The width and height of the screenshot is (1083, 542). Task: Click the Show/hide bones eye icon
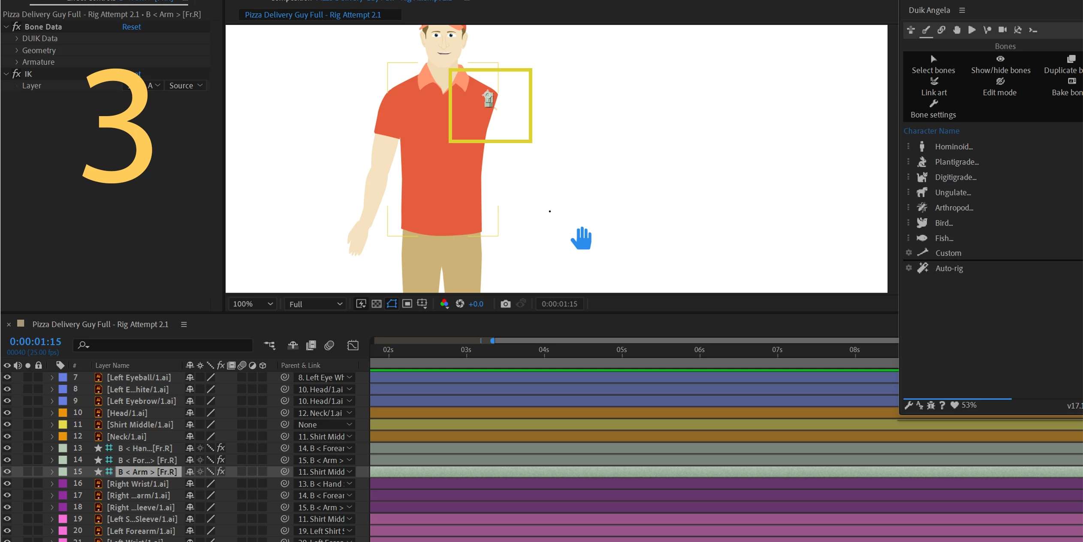point(1000,59)
